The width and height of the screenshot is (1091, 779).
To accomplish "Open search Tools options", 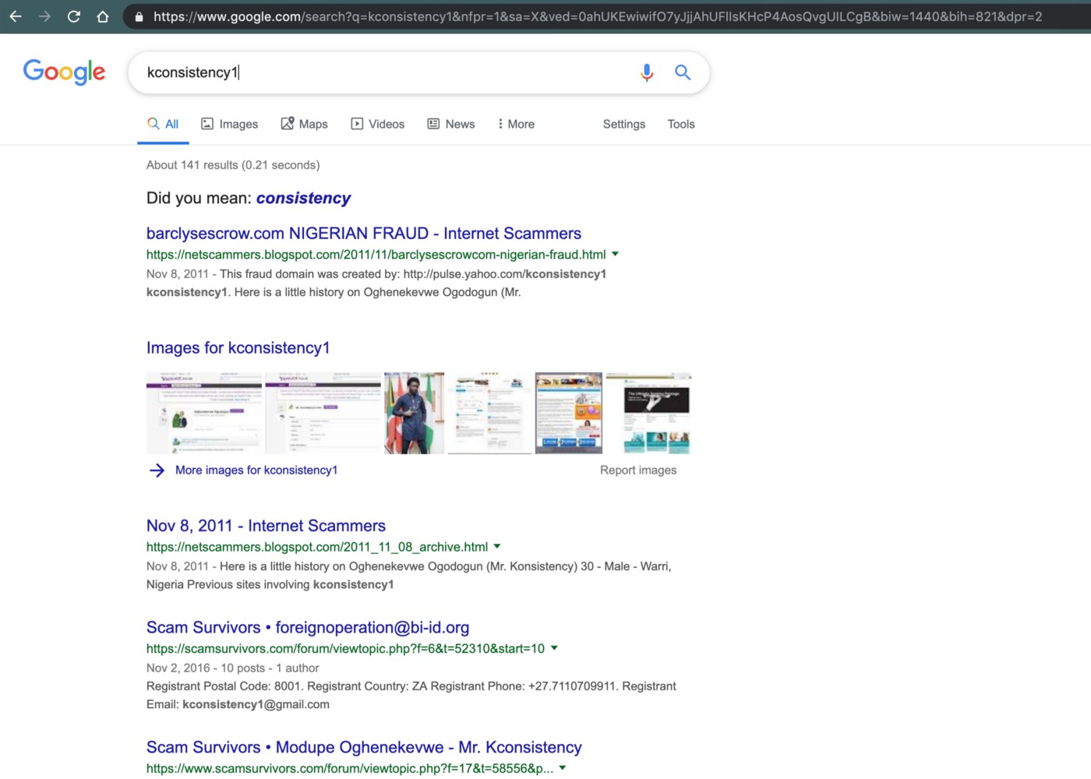I will (681, 124).
